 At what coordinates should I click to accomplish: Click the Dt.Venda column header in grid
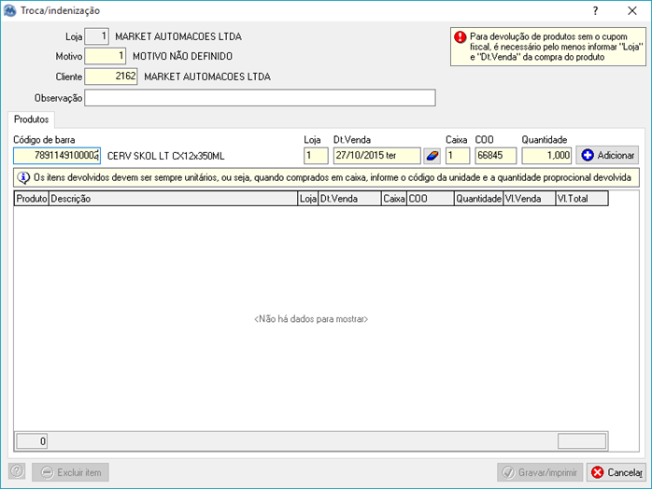[349, 199]
